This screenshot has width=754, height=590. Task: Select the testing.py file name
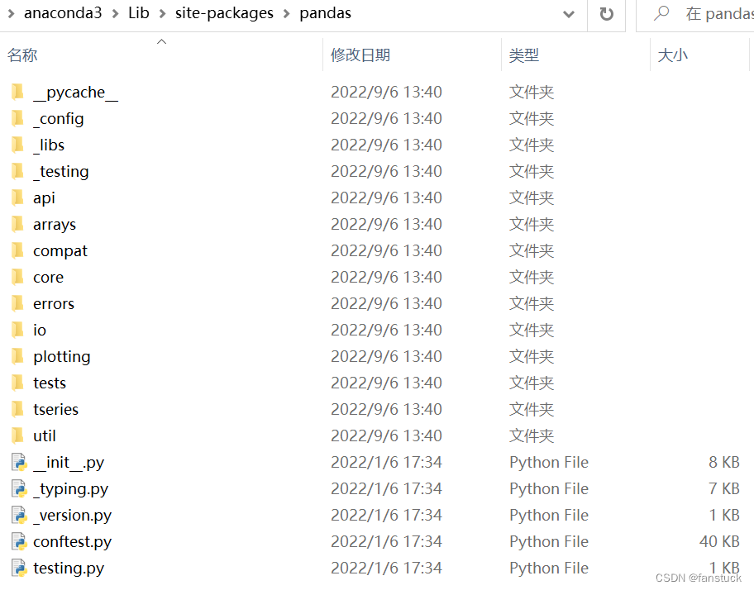click(69, 568)
